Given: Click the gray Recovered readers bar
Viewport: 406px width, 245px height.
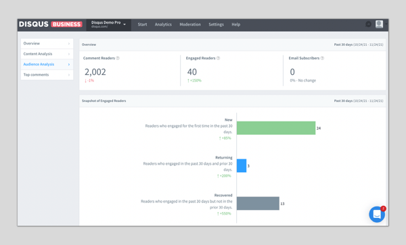Looking at the screenshot, I should pos(258,203).
